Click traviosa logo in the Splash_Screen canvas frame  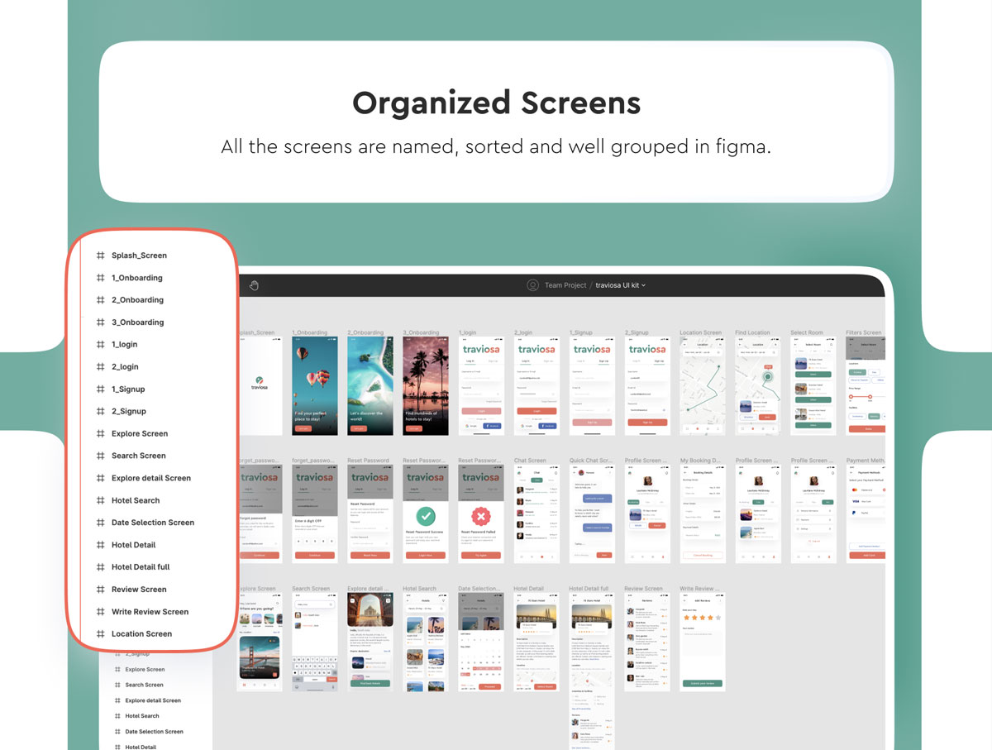tap(260, 383)
